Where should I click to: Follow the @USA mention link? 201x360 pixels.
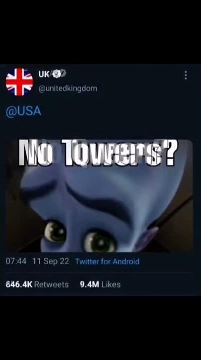[23, 111]
